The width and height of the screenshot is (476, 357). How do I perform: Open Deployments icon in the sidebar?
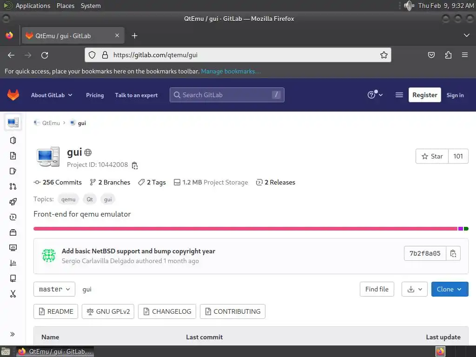13,217
